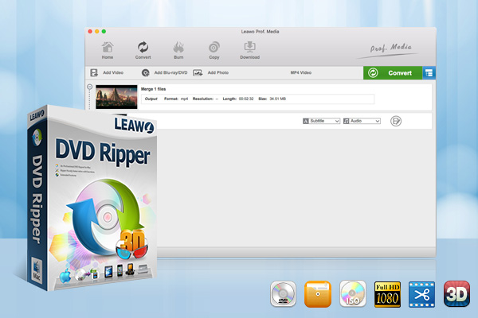Click the Add Photo icon
The image size is (478, 318).
pyautogui.click(x=198, y=72)
